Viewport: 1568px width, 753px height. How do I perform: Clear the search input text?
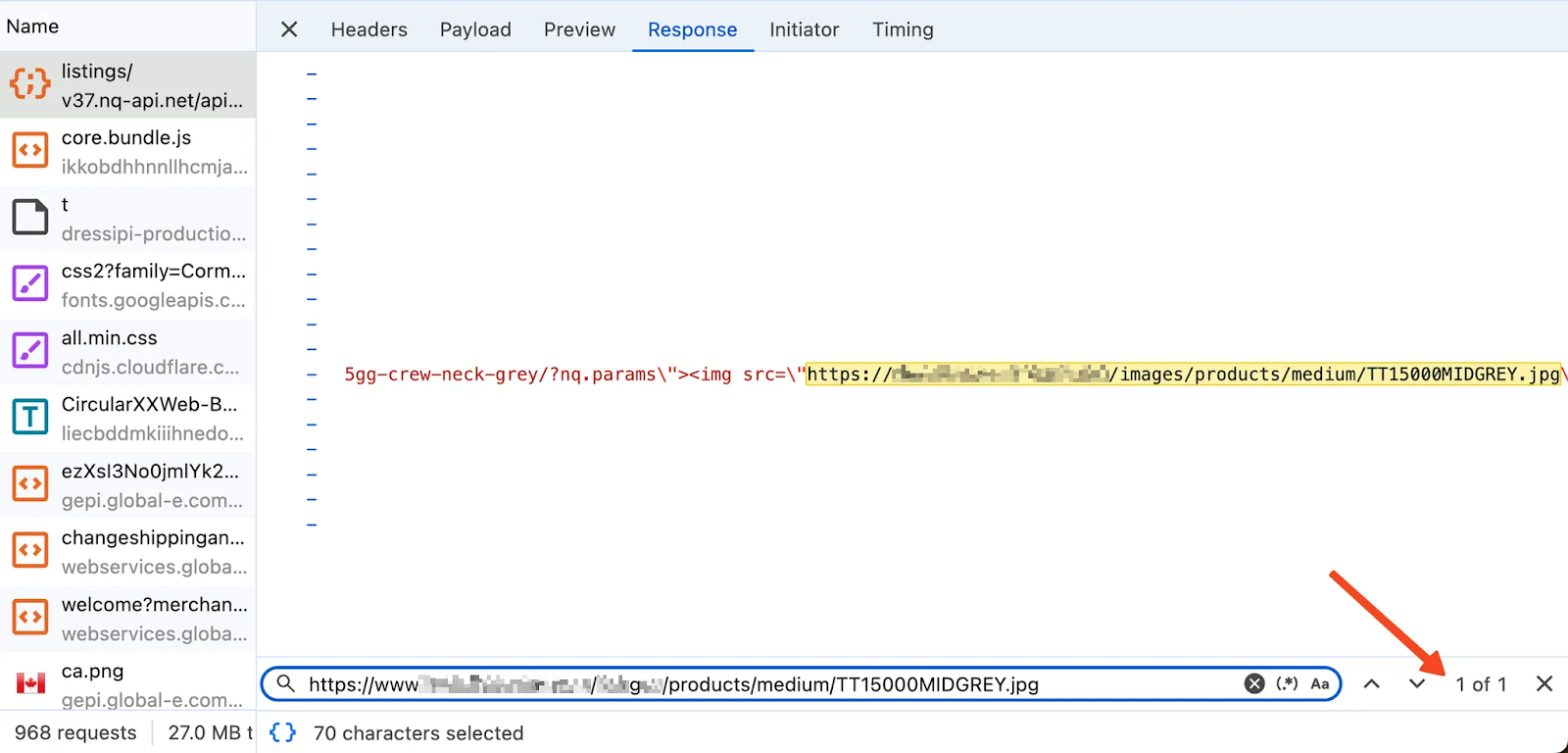(x=1254, y=683)
